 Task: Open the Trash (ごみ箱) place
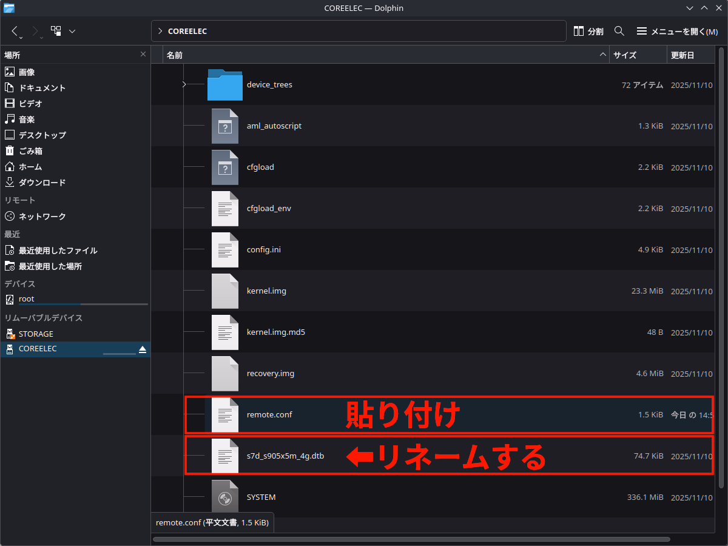[75, 150]
